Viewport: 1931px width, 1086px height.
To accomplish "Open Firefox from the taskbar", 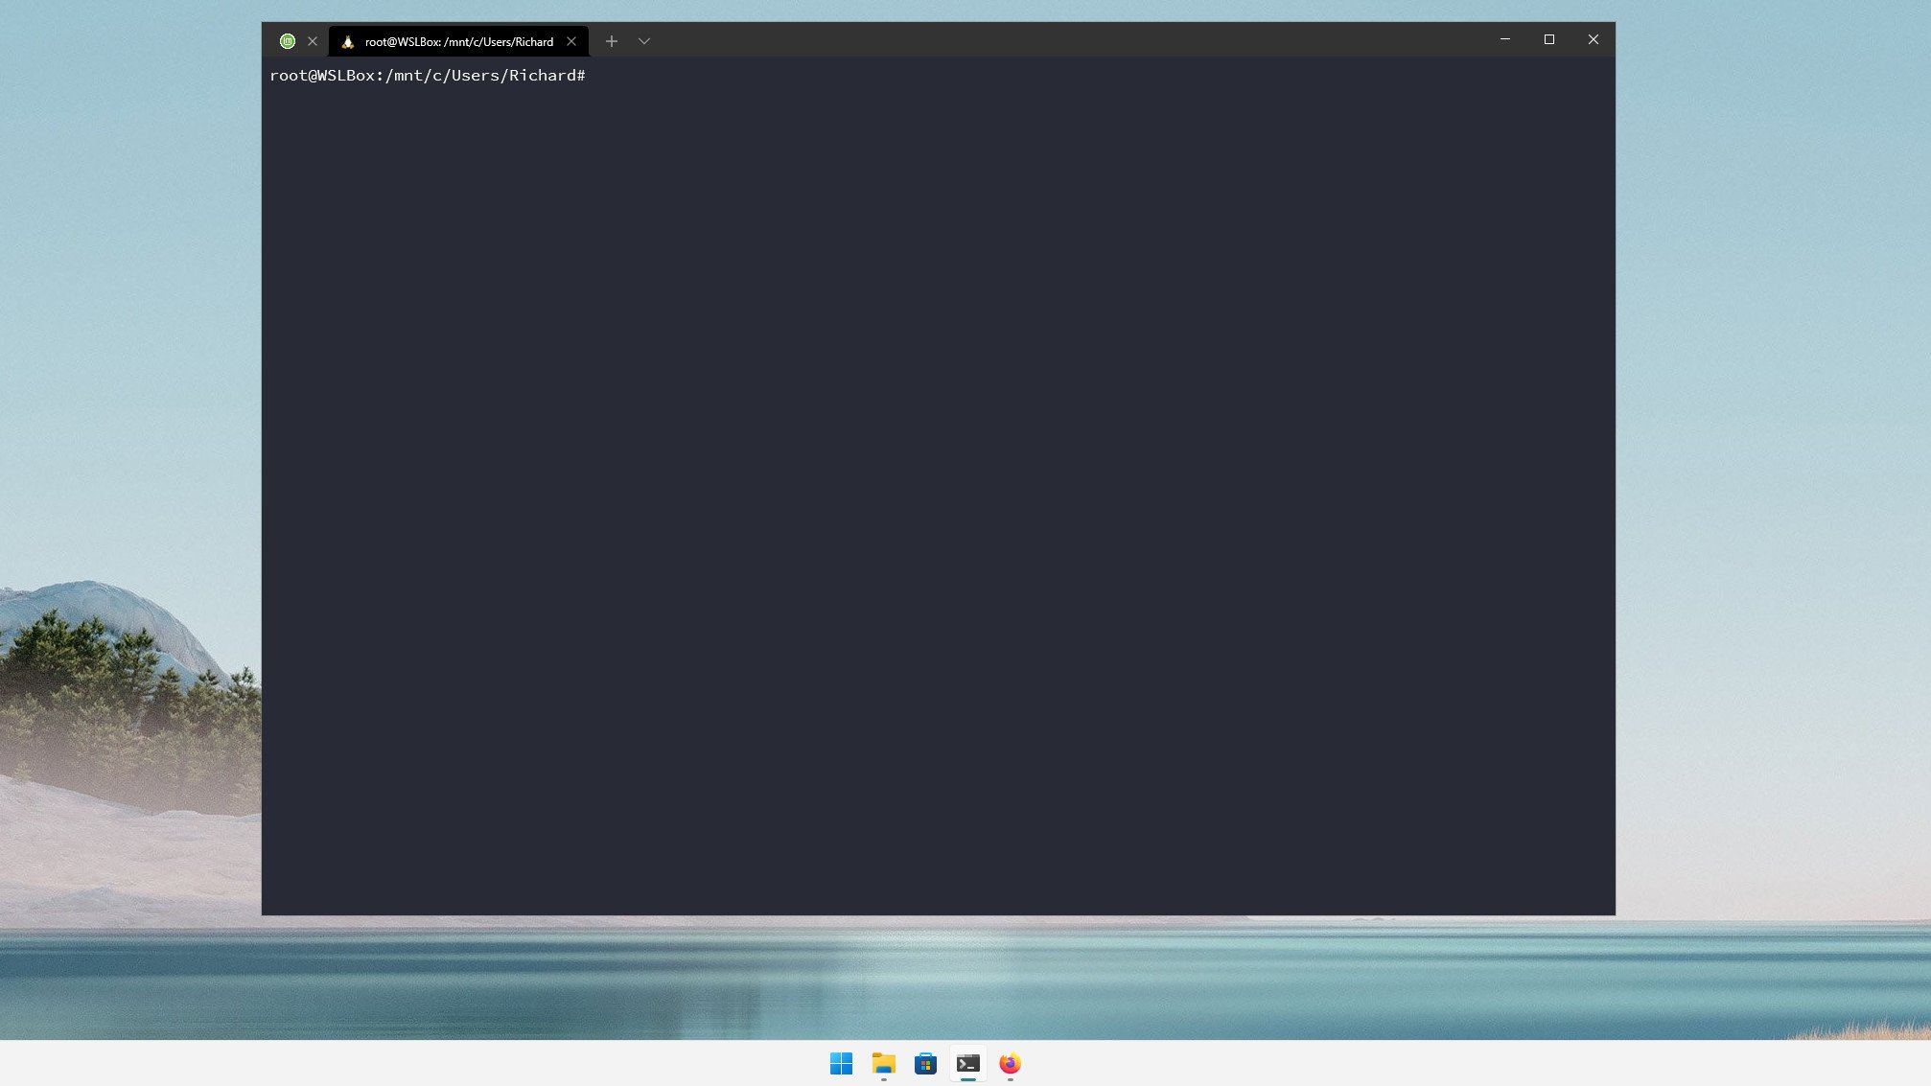I will point(1010,1063).
